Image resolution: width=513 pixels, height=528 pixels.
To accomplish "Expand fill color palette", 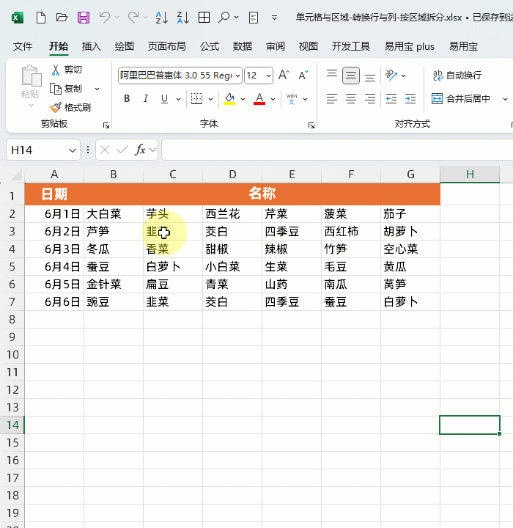I will point(243,99).
